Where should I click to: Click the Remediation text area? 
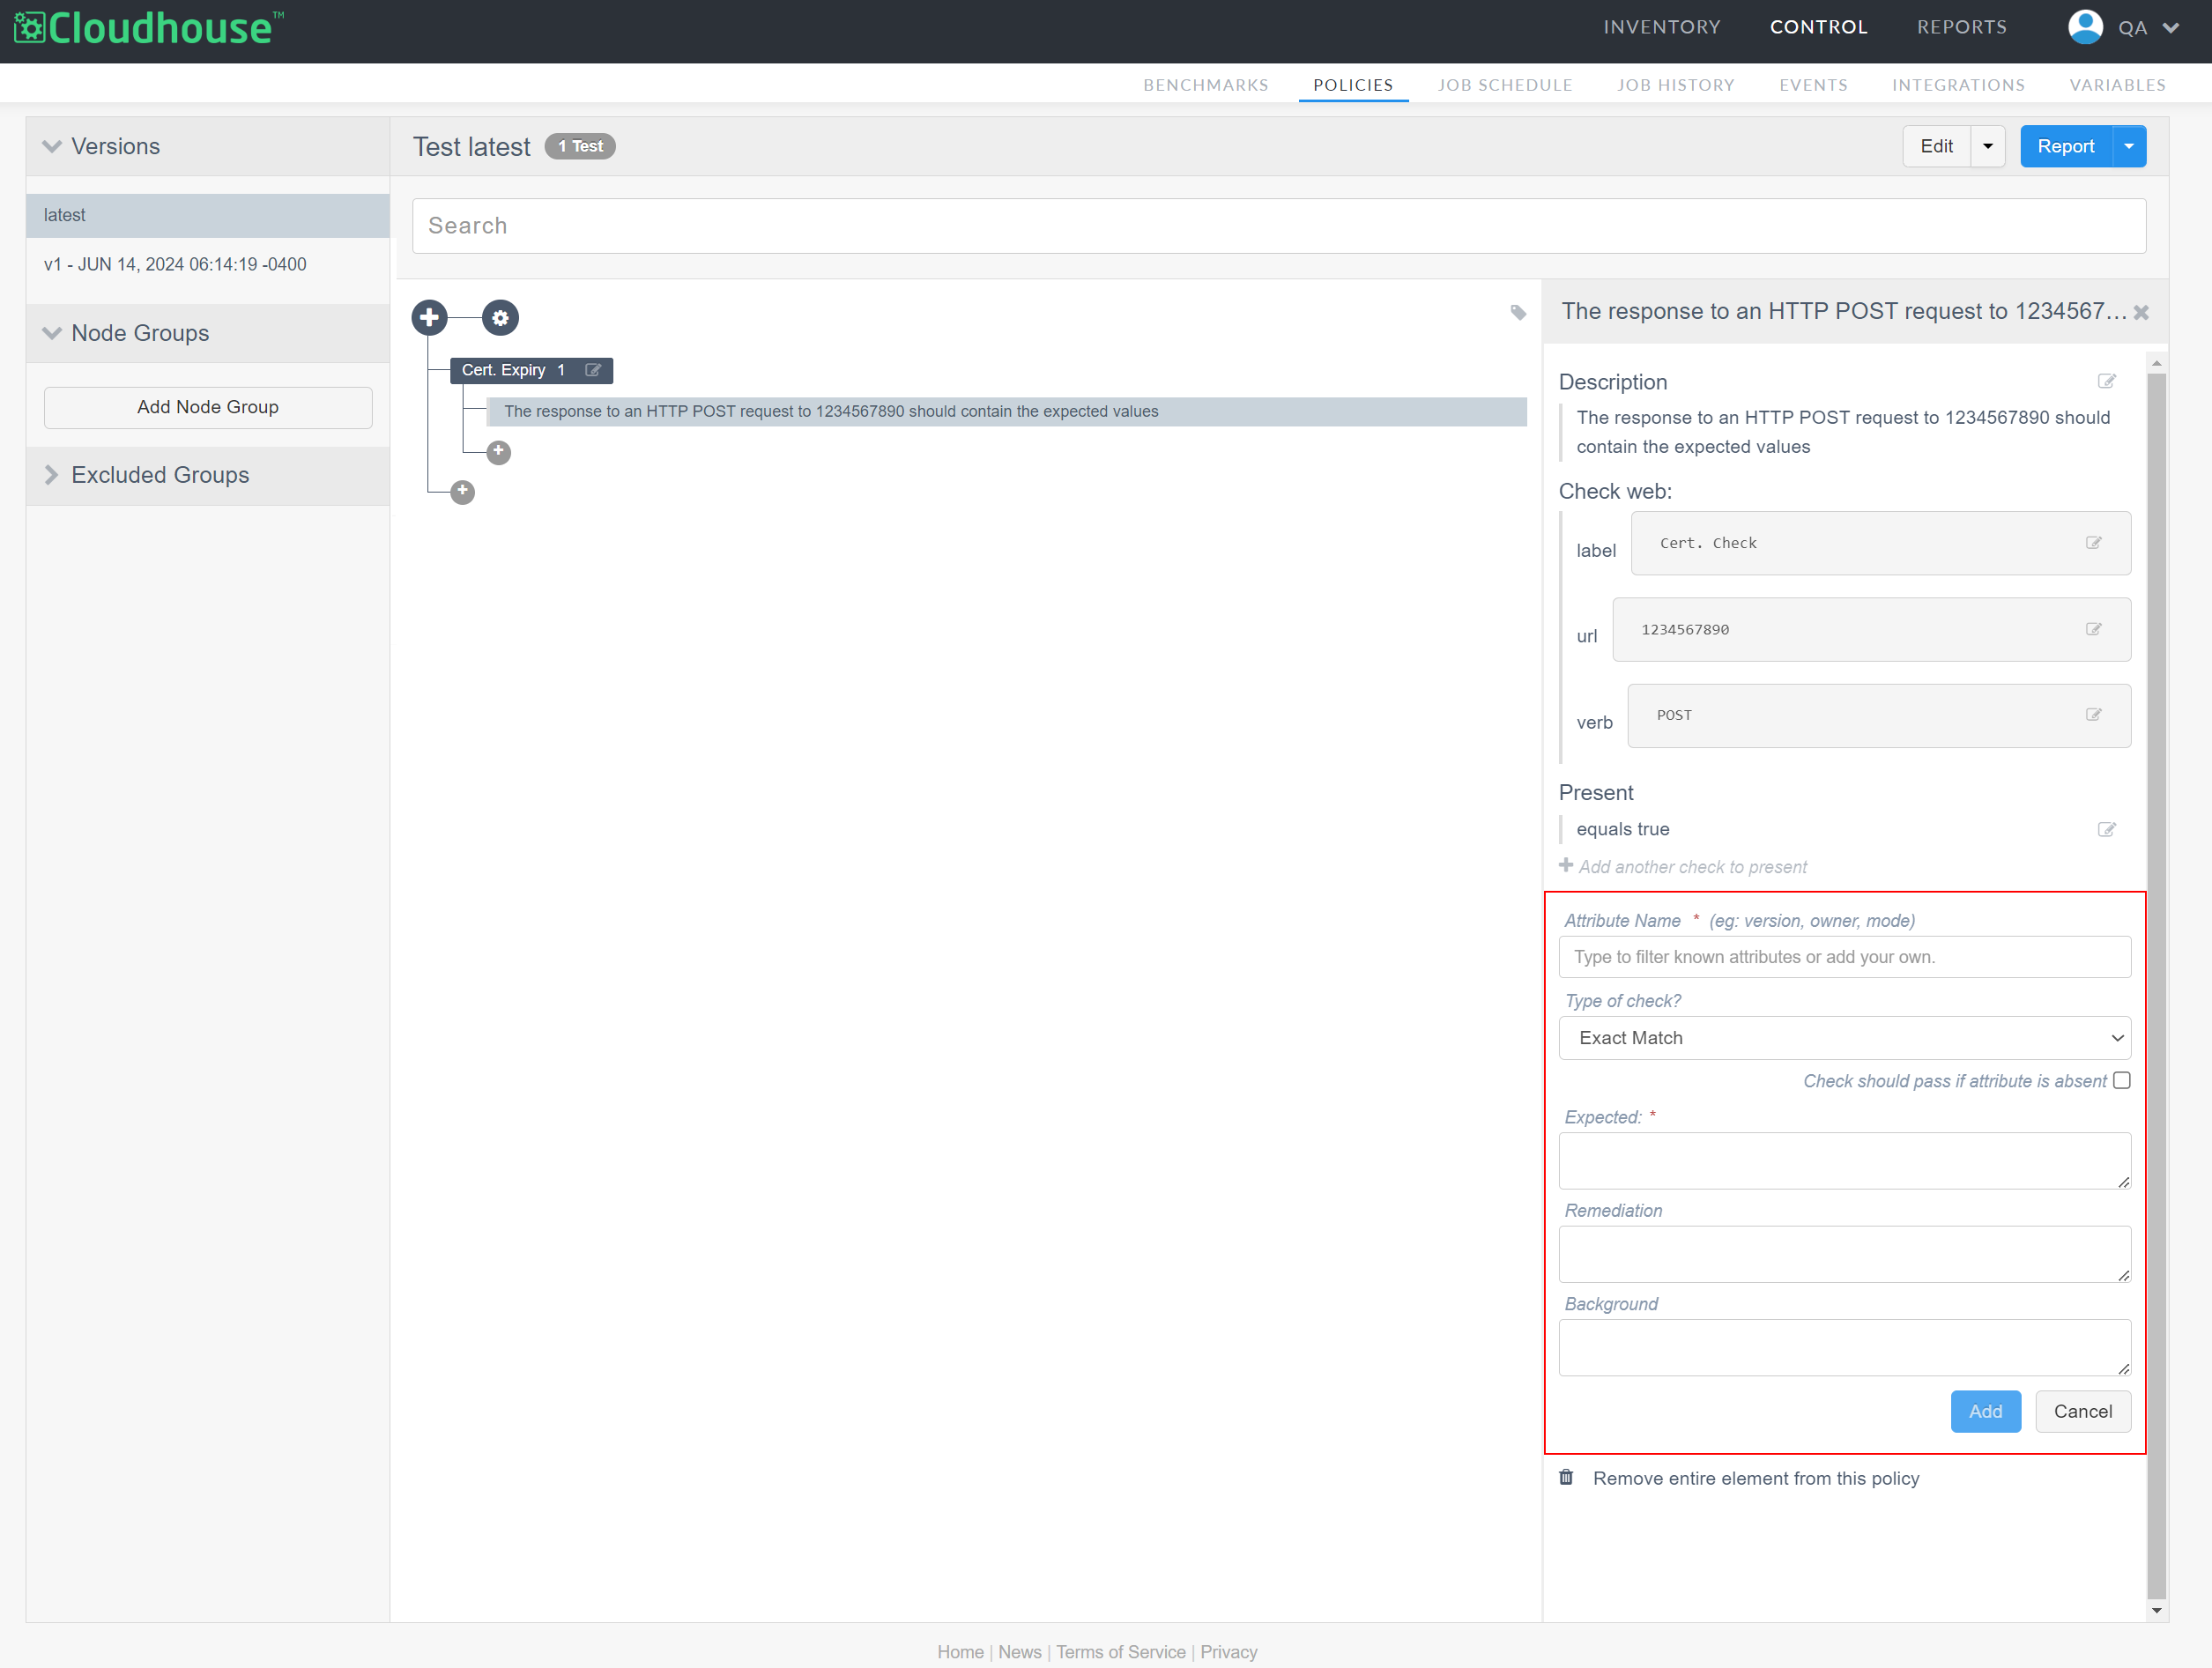1844,1254
